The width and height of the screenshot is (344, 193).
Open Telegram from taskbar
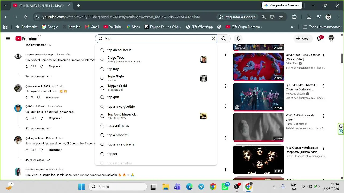coord(201,187)
